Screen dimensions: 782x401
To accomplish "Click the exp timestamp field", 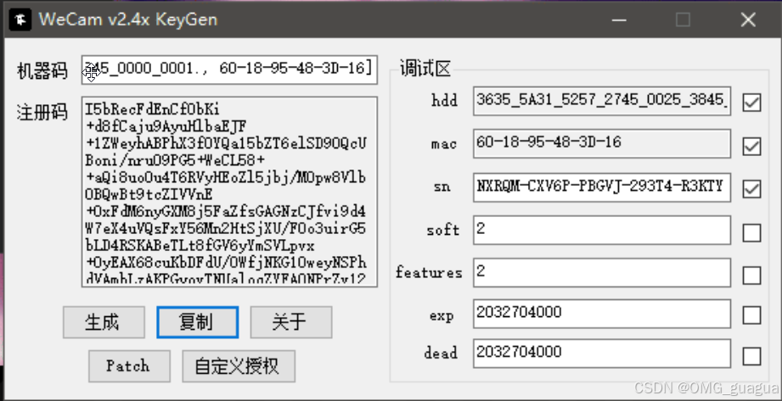I will (602, 314).
